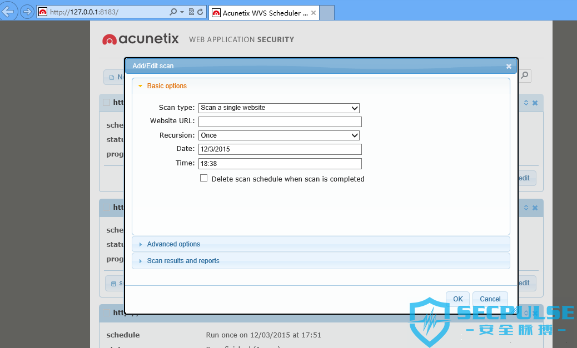The height and width of the screenshot is (348, 577).
Task: Open the address bar autocomplete dropdown arrow
Action: coord(182,12)
